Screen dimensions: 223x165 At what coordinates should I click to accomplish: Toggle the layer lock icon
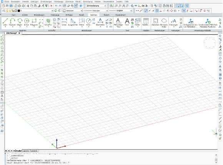pyautogui.click(x=13, y=11)
